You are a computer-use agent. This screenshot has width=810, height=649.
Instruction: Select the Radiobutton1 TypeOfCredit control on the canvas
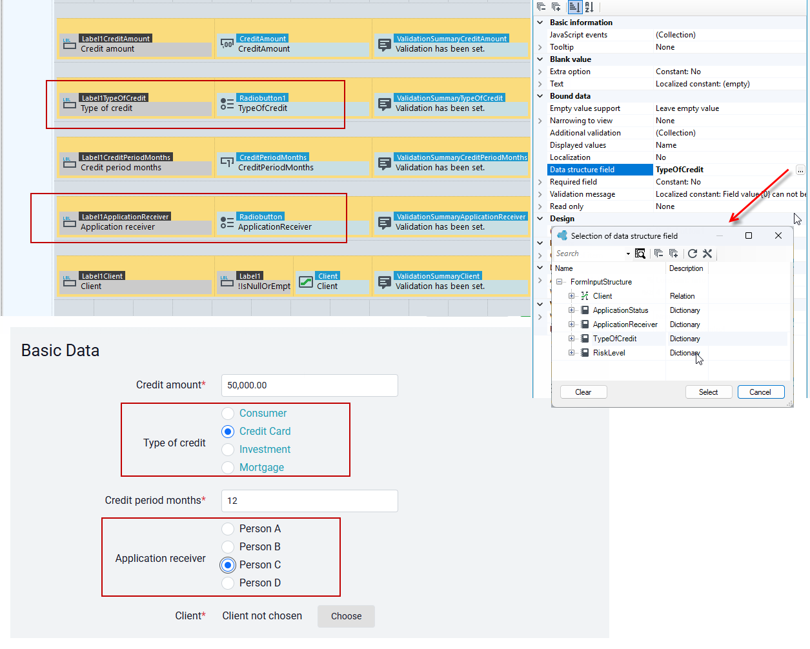coord(292,103)
